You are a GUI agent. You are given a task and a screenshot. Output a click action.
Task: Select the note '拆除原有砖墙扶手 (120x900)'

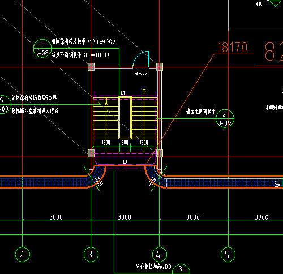pyautogui.click(x=83, y=42)
